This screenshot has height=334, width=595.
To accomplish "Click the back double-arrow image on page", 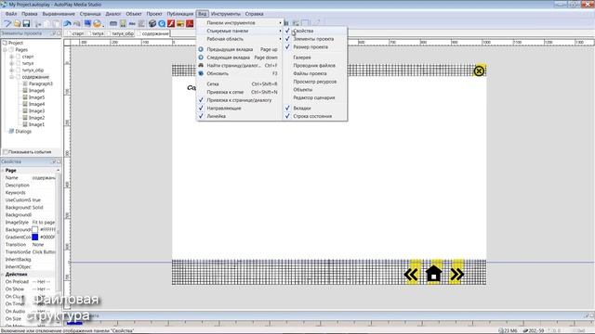I will click(x=411, y=275).
